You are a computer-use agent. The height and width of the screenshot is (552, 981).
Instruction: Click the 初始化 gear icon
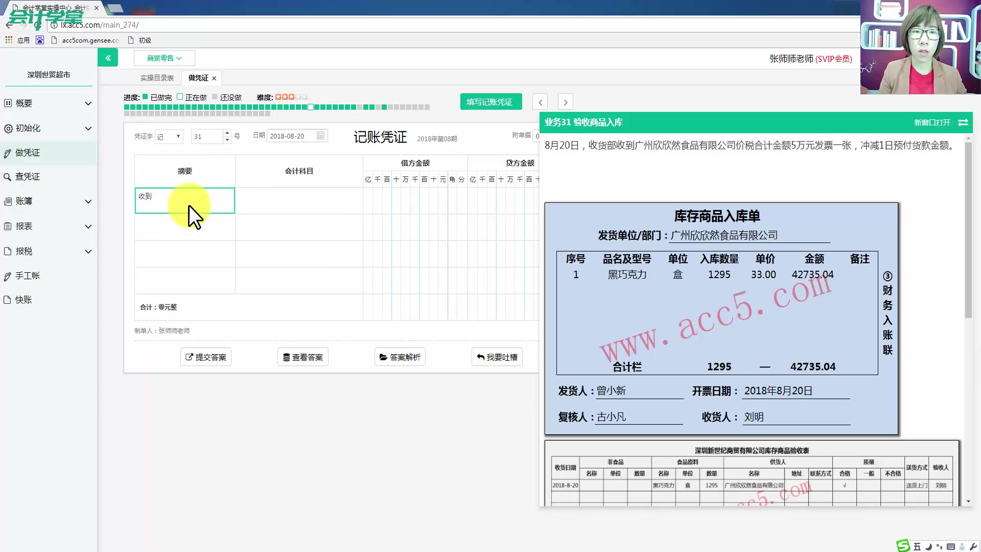[x=7, y=129]
